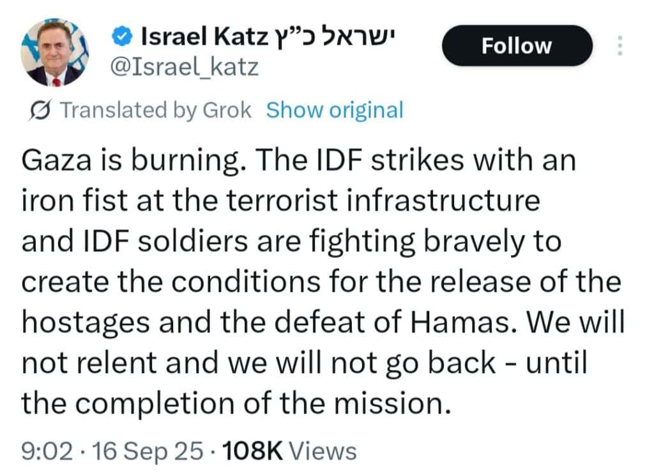The height and width of the screenshot is (476, 654).
Task: Click the word "Hamas" in the tweet
Action: click(460, 323)
